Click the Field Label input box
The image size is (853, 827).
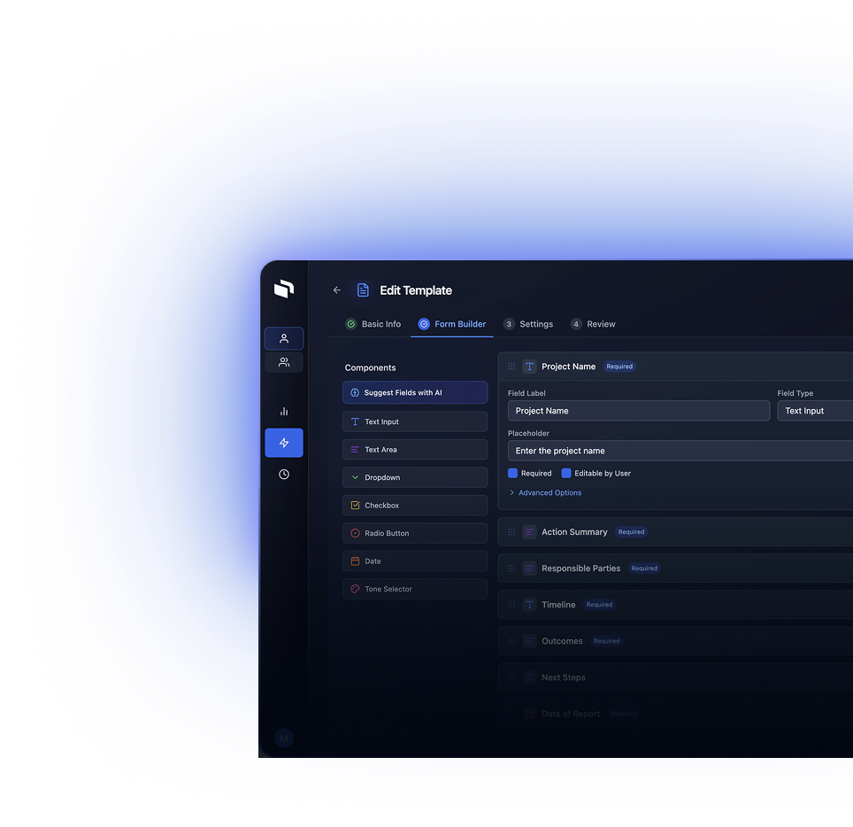coord(638,411)
